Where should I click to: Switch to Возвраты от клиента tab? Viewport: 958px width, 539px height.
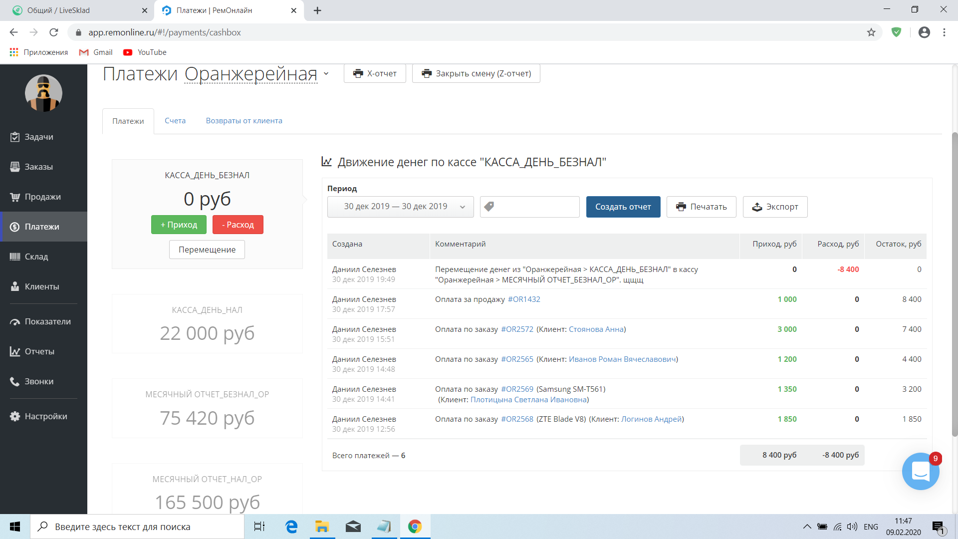[x=244, y=121]
